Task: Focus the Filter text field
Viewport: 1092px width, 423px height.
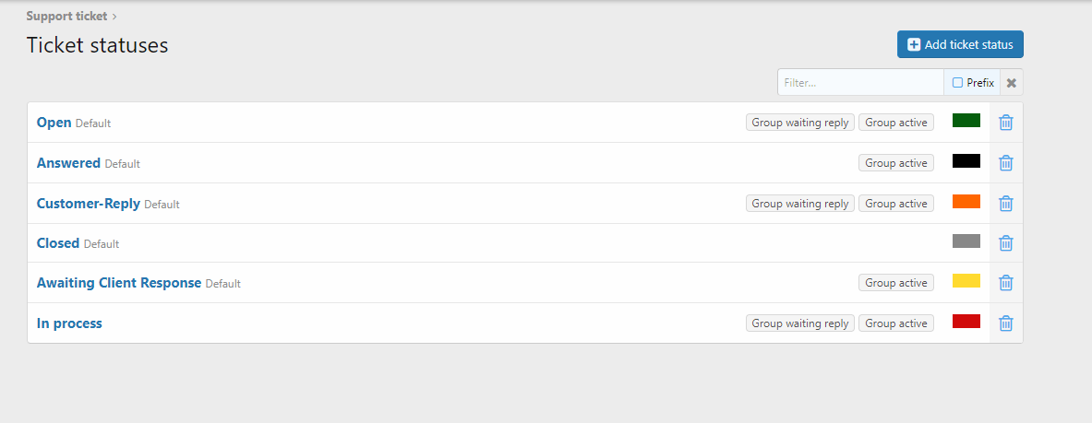Action: click(x=859, y=83)
